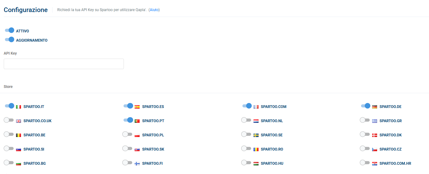Image resolution: width=429 pixels, height=174 pixels.
Task: Click the Swedish flag icon
Action: click(256, 135)
